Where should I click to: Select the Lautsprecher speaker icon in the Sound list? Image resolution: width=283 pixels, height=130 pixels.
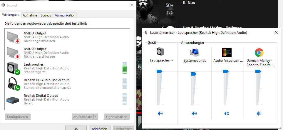pos(13,68)
